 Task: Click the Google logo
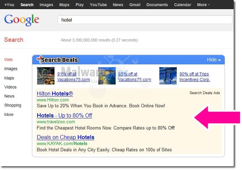pos(22,20)
